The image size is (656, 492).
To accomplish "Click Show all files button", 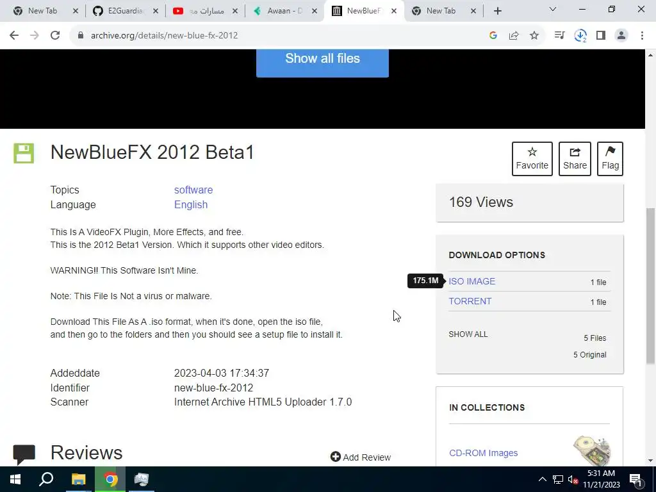I will [323, 61].
